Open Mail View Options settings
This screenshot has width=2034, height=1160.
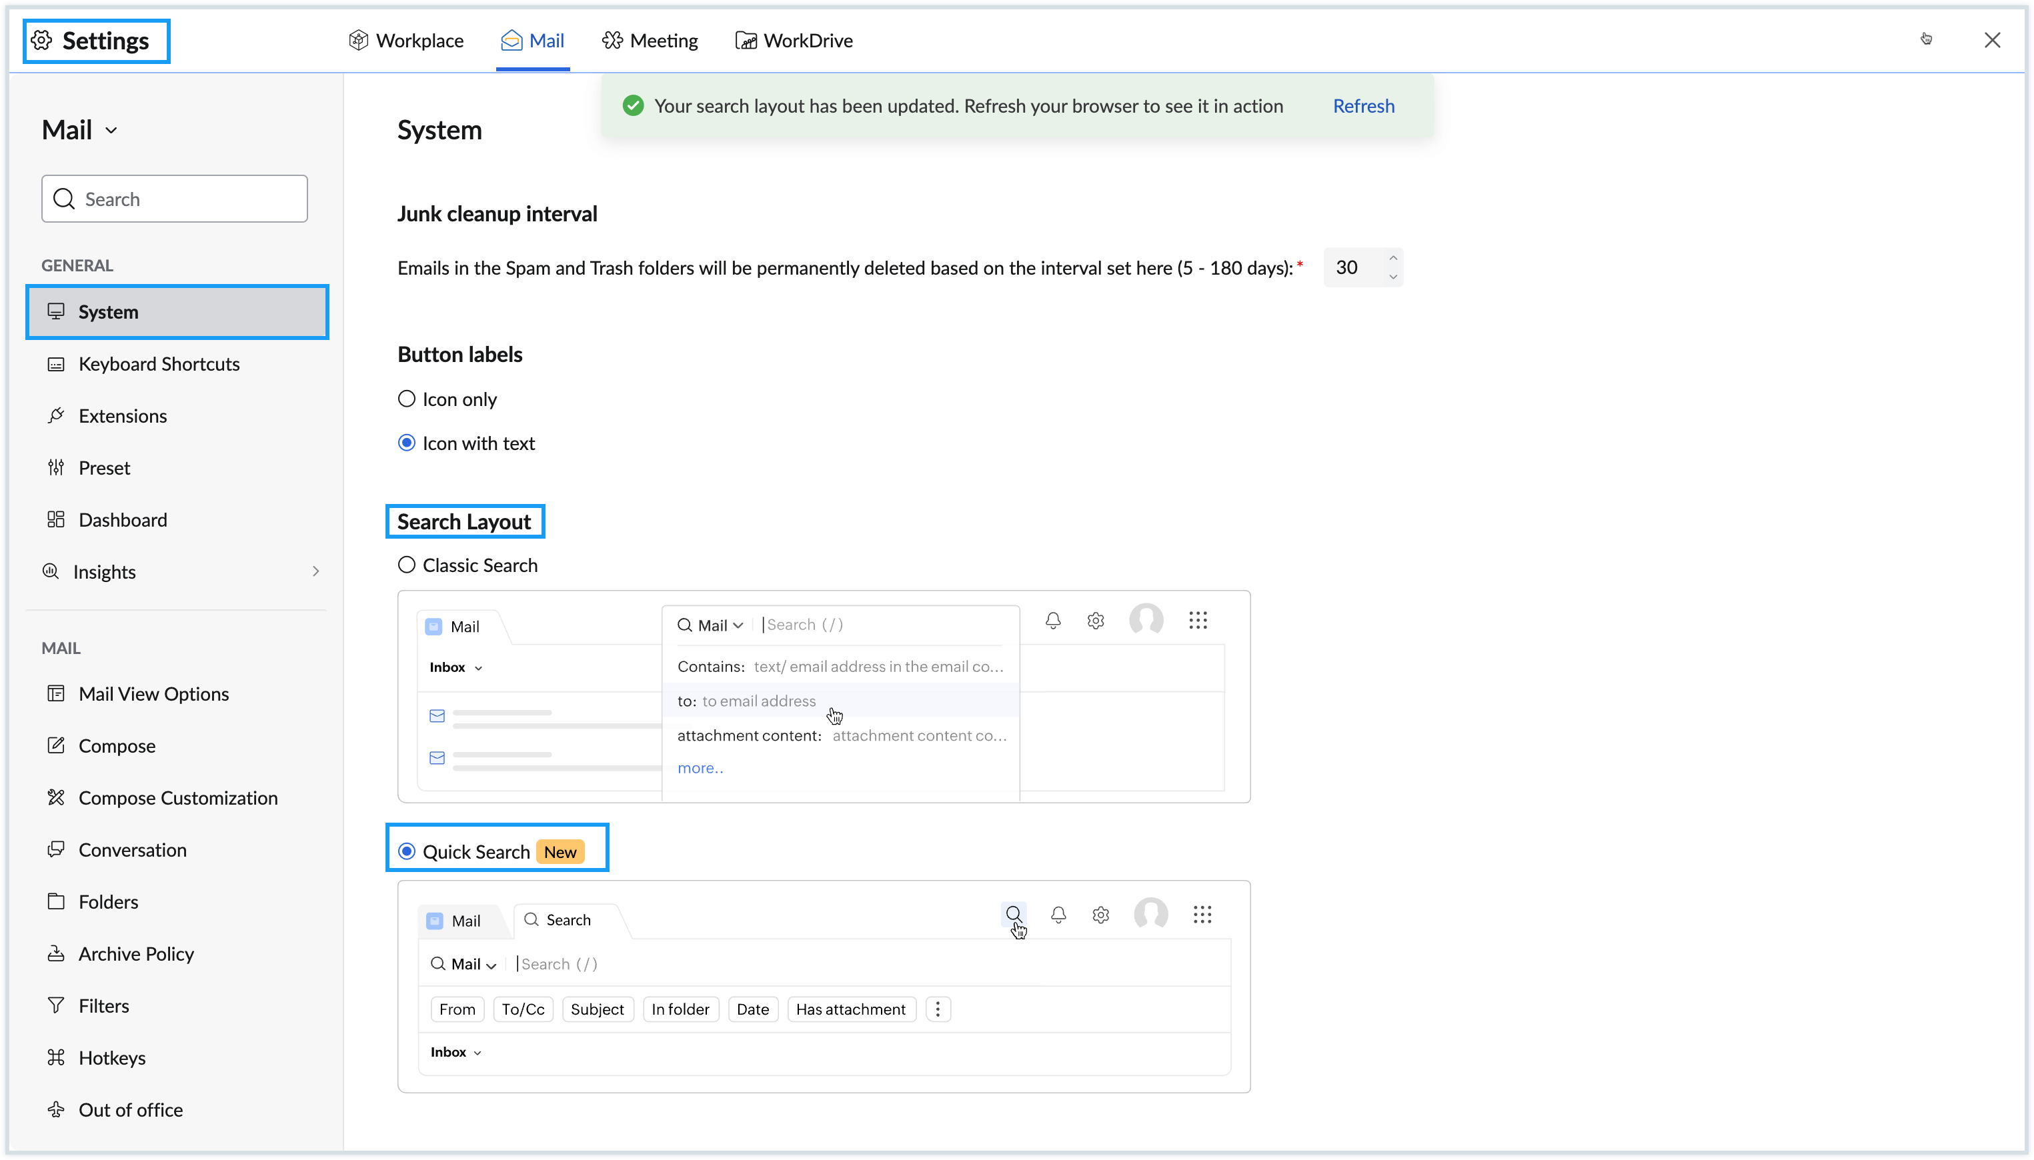point(154,694)
